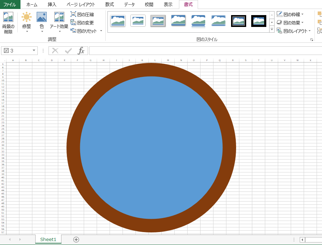Viewport: 322px width, 245px height.
Task: Switch to the Review (校閲) tab
Action: (149, 5)
